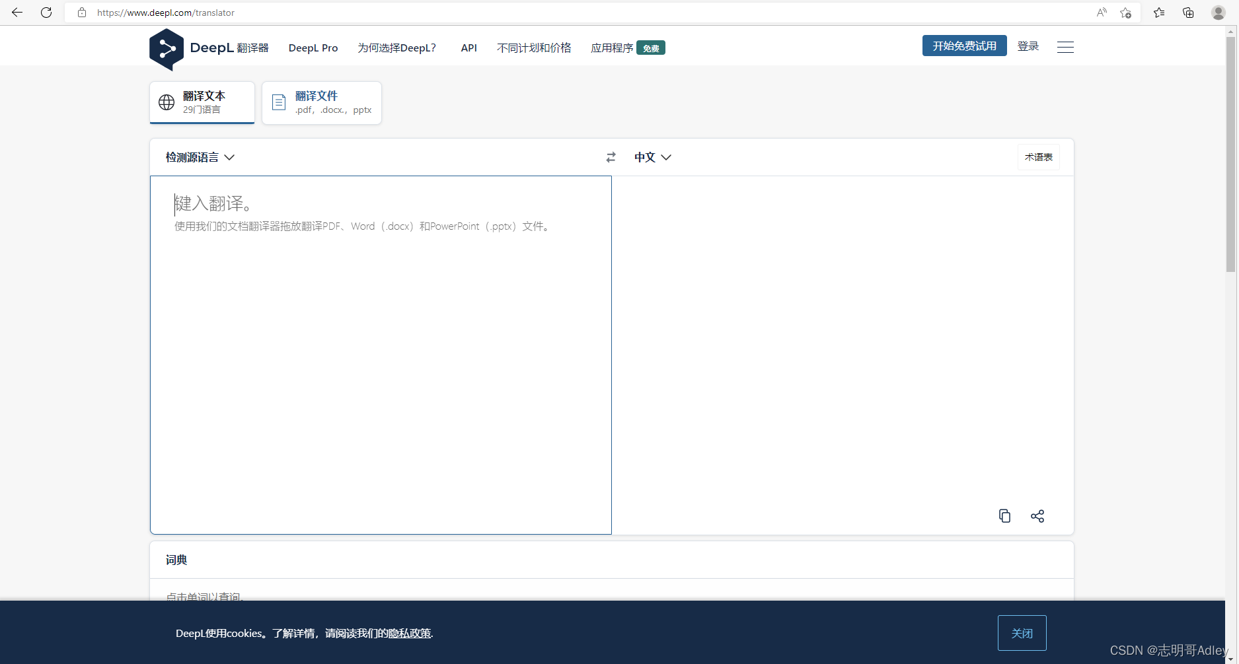Click the page vertical scrollbar thumb
This screenshot has width=1239, height=664.
pyautogui.click(x=1230, y=154)
